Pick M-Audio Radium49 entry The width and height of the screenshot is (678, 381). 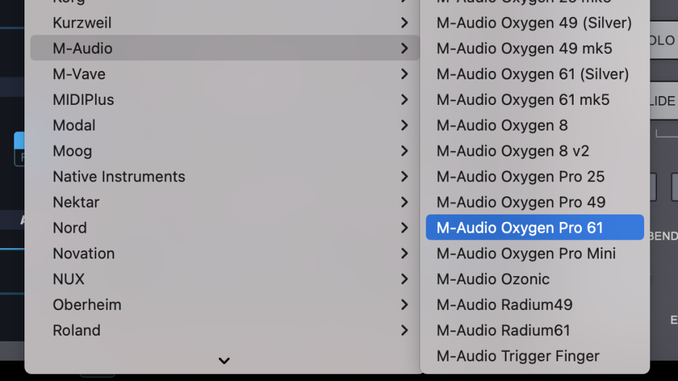pyautogui.click(x=504, y=305)
